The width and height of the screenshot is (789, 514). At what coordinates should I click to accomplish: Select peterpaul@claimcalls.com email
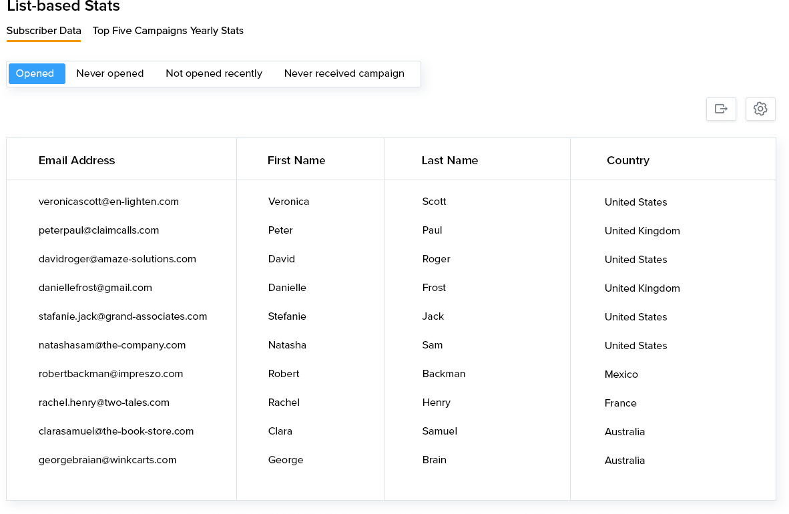pos(99,230)
